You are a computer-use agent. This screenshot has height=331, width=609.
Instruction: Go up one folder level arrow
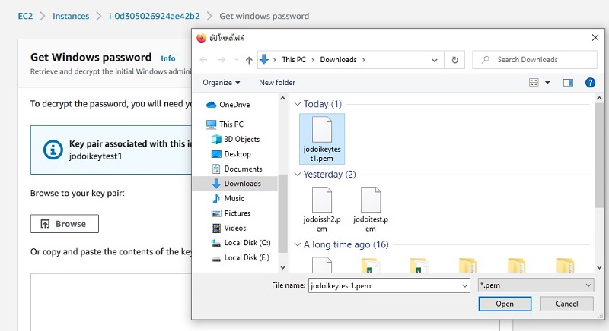249,60
